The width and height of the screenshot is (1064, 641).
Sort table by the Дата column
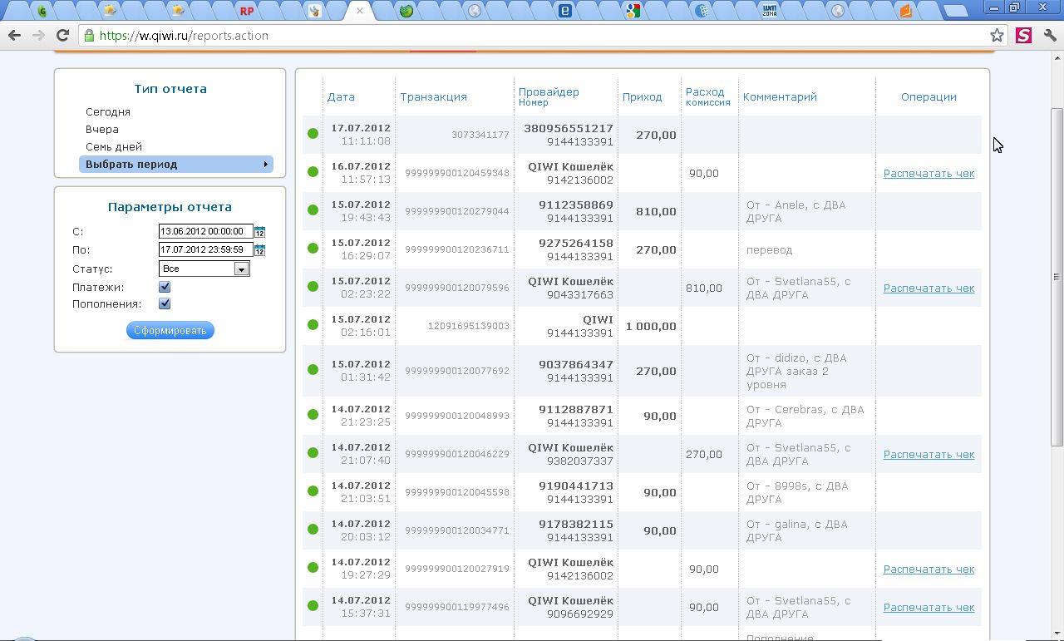point(341,97)
